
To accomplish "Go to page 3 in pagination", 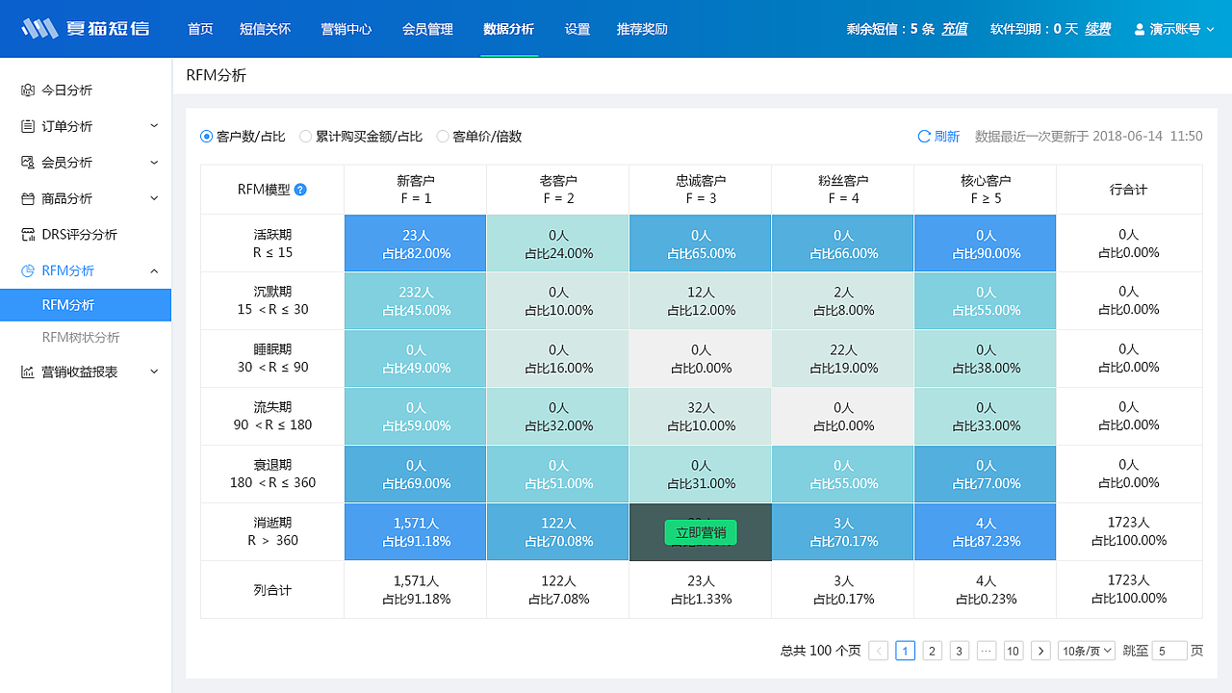I will (959, 651).
